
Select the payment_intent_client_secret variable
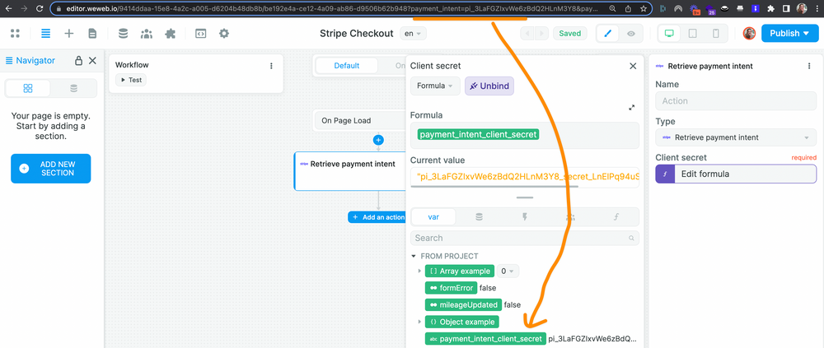485,338
